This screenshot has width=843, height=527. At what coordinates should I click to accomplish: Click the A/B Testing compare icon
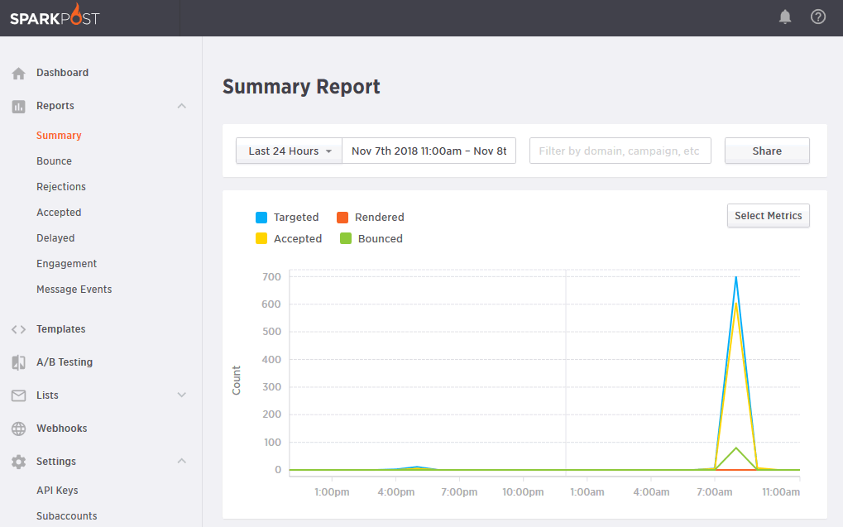click(x=19, y=362)
